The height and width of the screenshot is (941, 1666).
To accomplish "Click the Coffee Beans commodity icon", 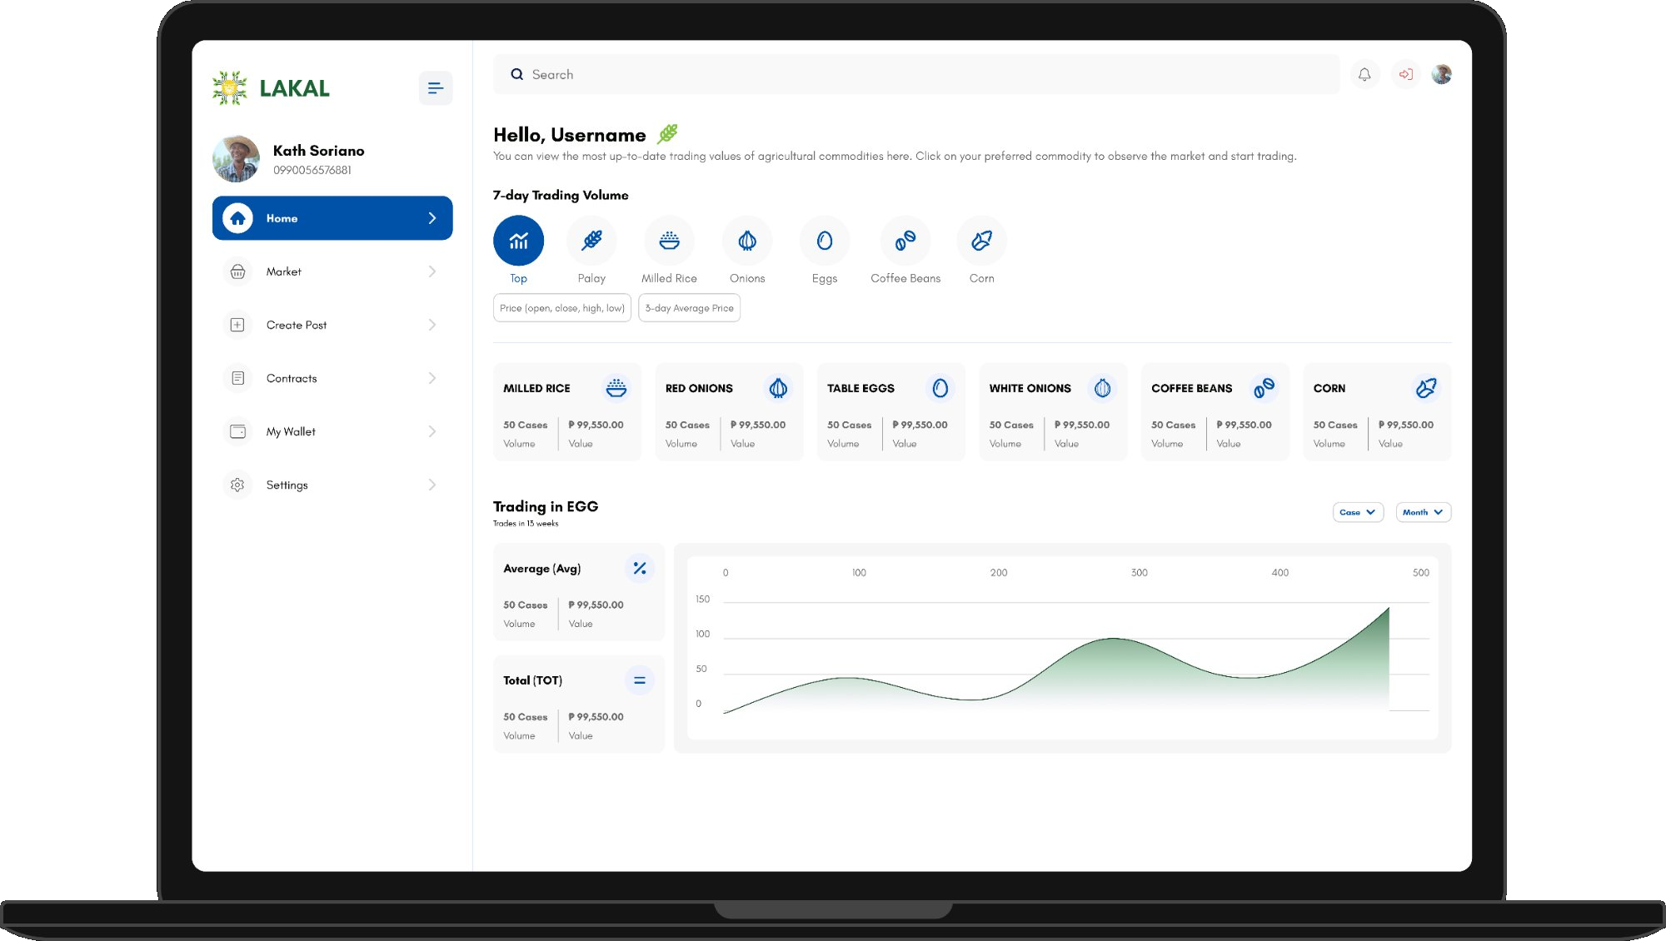I will (x=905, y=240).
